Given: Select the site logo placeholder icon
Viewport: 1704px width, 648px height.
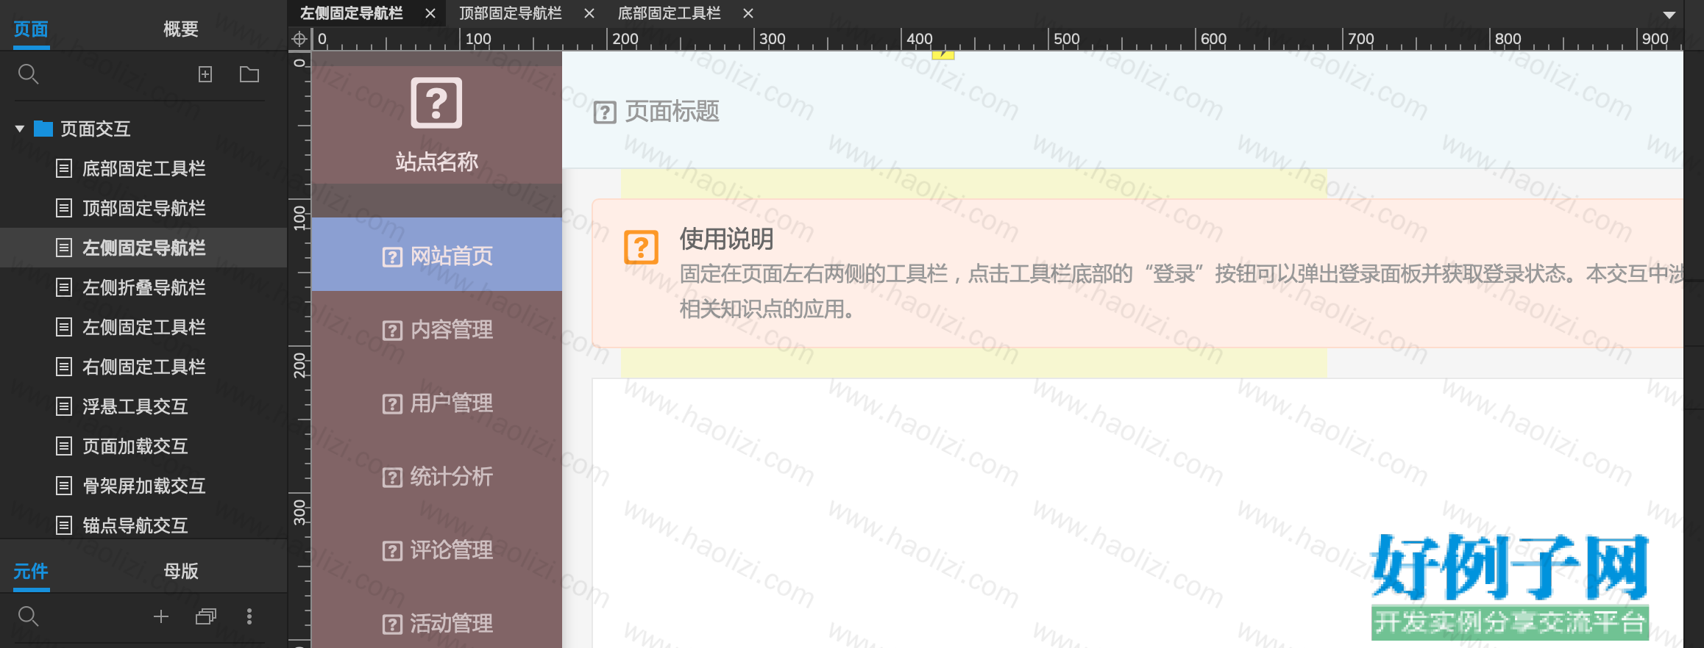Looking at the screenshot, I should tap(436, 103).
